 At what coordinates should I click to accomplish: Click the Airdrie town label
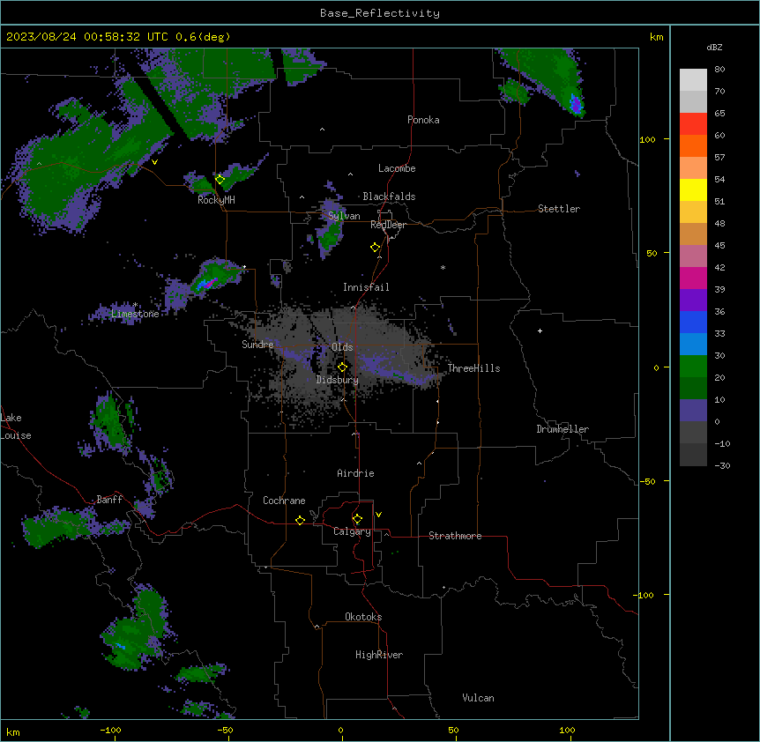[x=356, y=473]
